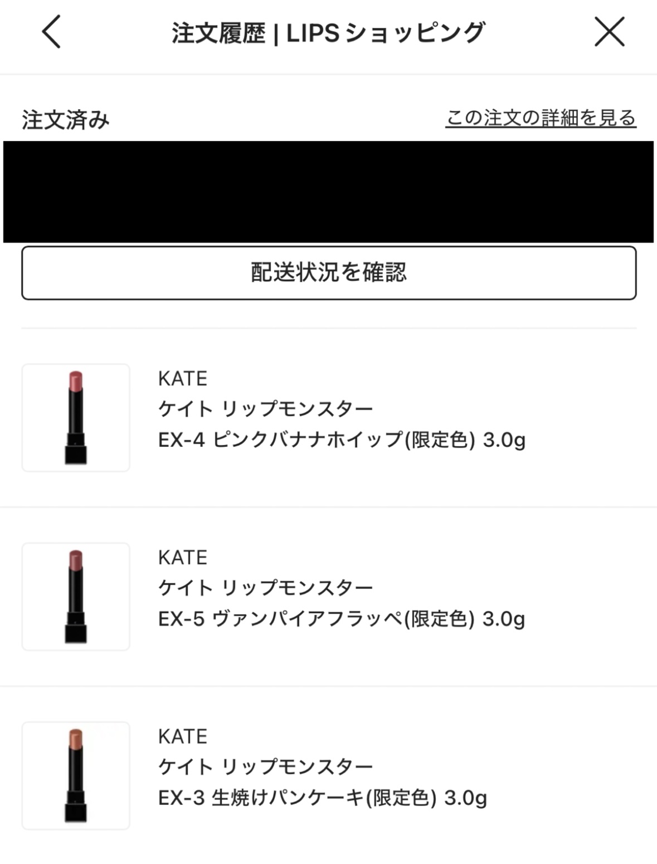Tap the 注文済み status label
The image size is (657, 864).
(x=66, y=120)
